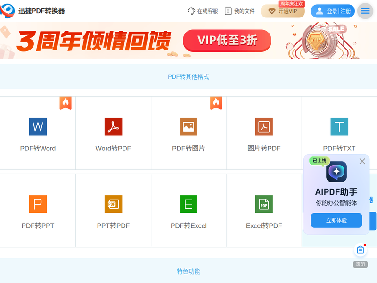Select the PDF转其他格式 section header

188,76
